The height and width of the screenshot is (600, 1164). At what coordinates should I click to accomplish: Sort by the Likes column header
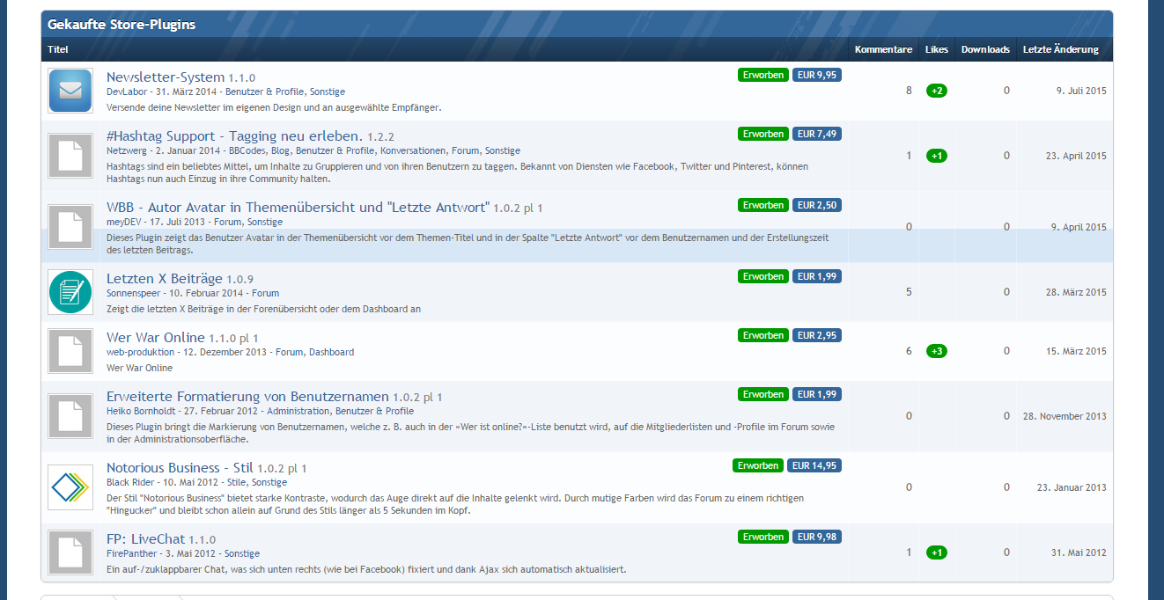(x=937, y=49)
